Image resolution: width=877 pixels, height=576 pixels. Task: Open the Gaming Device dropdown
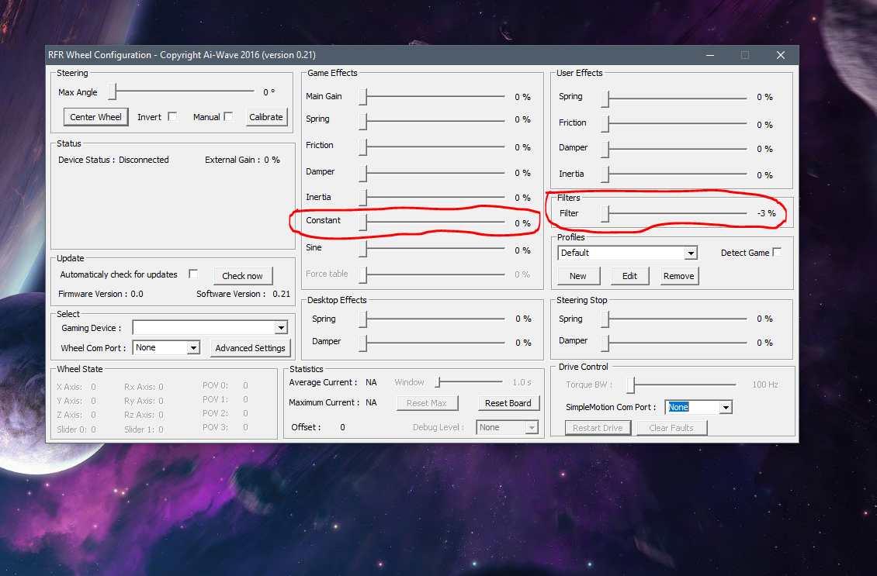pos(281,328)
